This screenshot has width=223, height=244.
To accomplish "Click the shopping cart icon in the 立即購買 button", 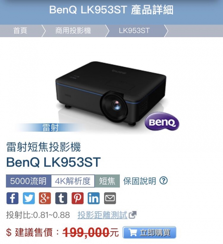I will [133, 232].
